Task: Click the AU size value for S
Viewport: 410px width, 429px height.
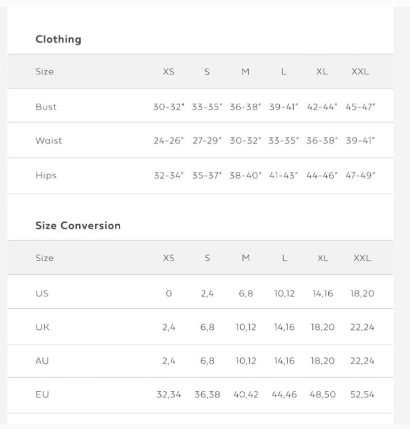Action: click(x=207, y=361)
